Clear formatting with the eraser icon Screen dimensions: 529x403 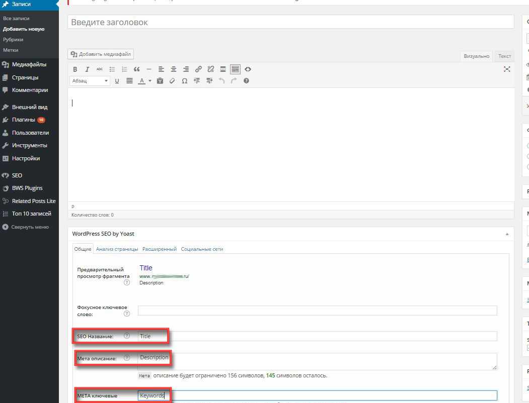pyautogui.click(x=172, y=81)
